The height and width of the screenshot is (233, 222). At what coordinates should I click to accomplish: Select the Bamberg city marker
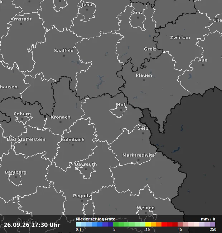coord(16,177)
